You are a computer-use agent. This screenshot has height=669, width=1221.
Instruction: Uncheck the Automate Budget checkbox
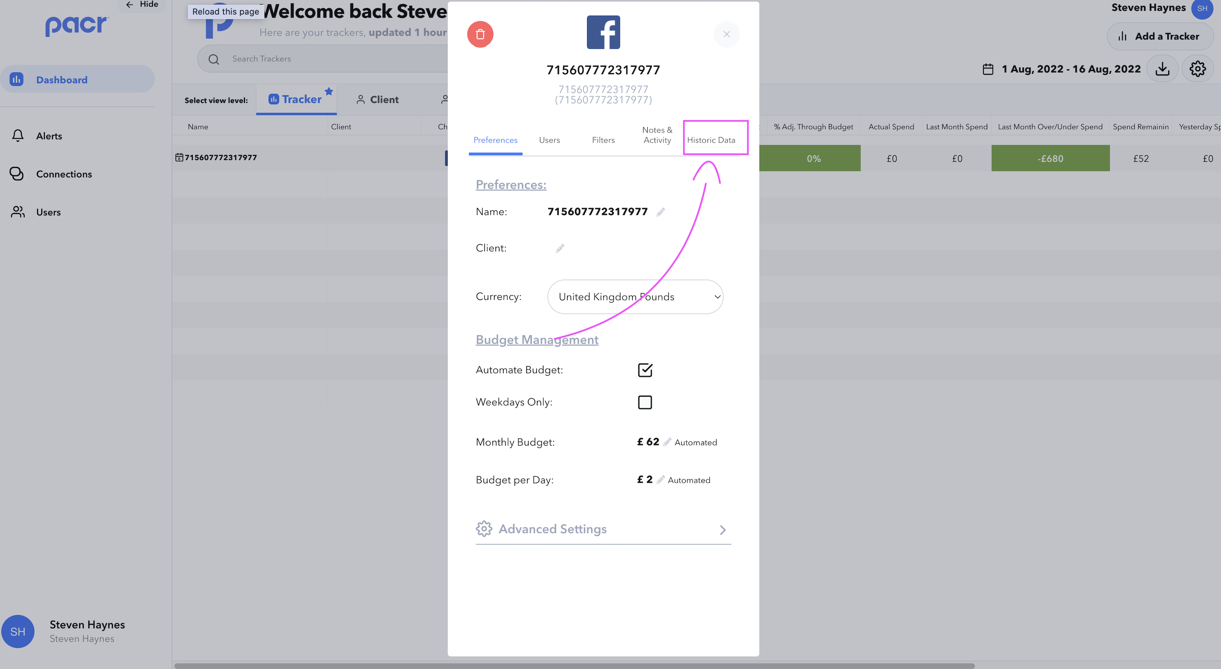click(645, 370)
